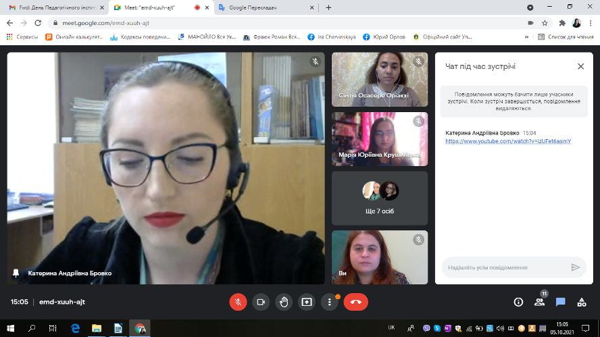
Task: Start presenting your screen
Action: point(307,302)
